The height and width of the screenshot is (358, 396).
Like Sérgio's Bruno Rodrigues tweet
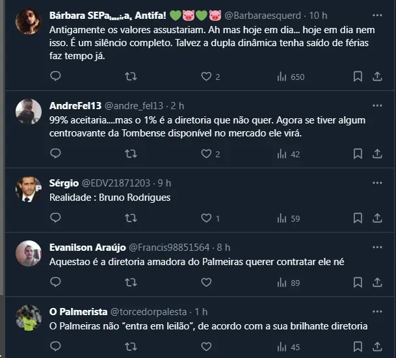[x=206, y=218]
